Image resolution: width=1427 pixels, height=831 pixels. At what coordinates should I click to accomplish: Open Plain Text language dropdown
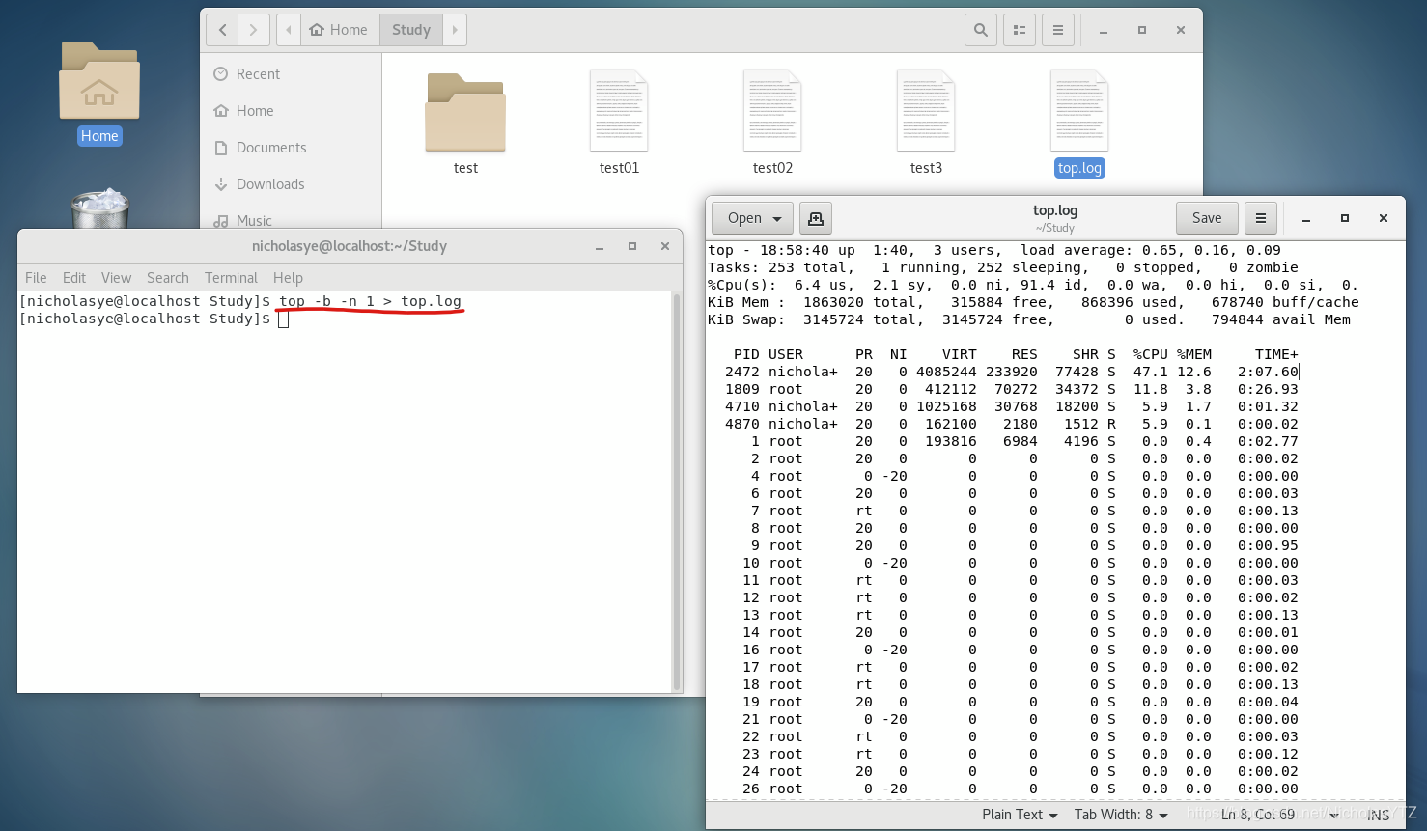(1020, 815)
